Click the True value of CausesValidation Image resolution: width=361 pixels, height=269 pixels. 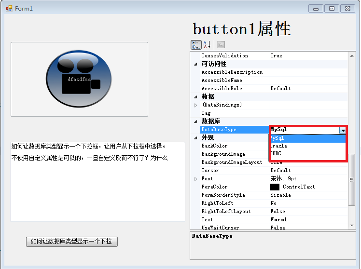(276, 55)
